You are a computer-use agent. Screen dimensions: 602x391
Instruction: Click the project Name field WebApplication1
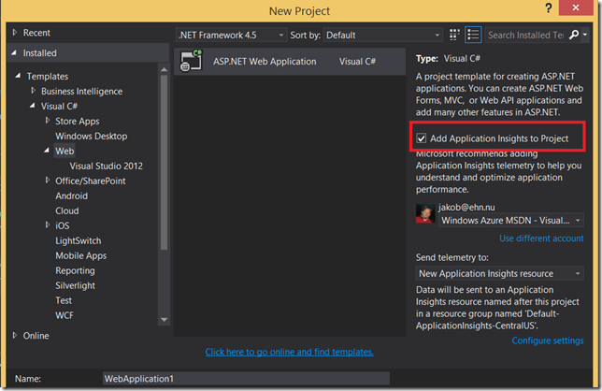(246, 378)
